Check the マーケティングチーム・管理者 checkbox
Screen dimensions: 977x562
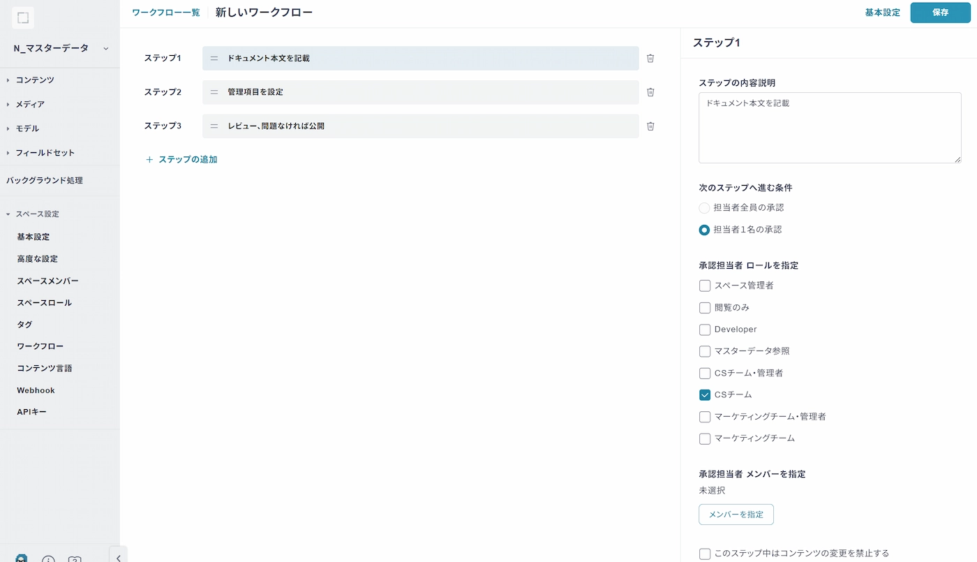(x=705, y=417)
